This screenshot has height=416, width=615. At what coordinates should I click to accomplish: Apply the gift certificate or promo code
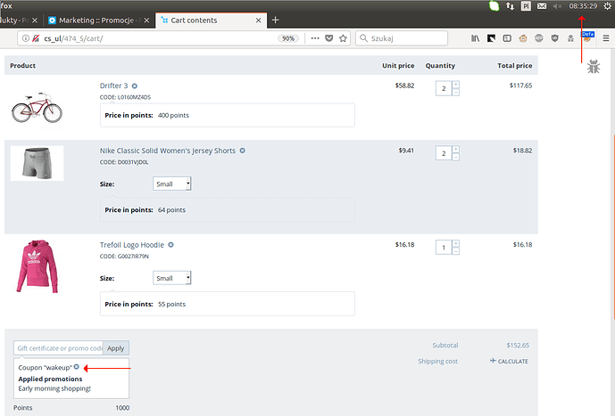tap(116, 348)
